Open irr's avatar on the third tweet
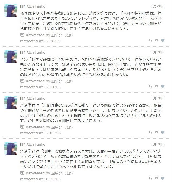The height and width of the screenshot is (183, 172). point(11,102)
